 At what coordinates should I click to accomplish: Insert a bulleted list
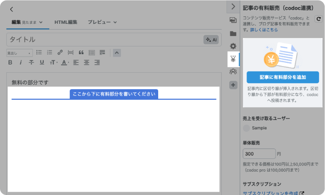click(x=39, y=53)
